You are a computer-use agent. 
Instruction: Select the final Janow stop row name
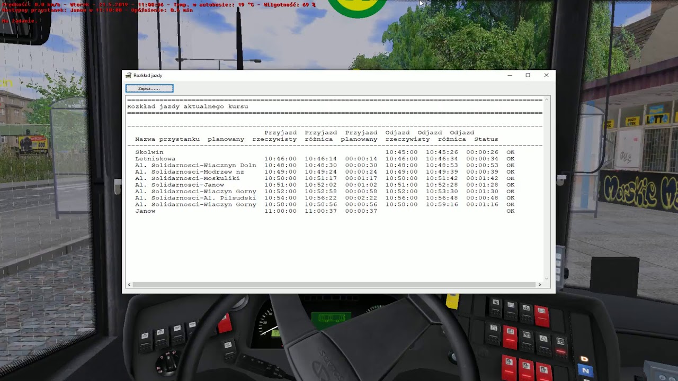tap(145, 211)
